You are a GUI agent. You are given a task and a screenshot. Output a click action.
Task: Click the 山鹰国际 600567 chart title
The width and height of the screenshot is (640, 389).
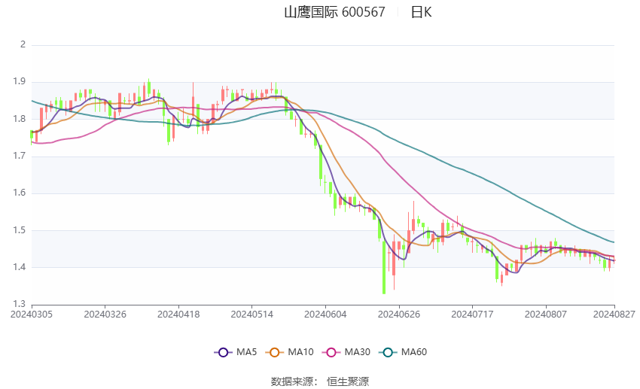(334, 12)
